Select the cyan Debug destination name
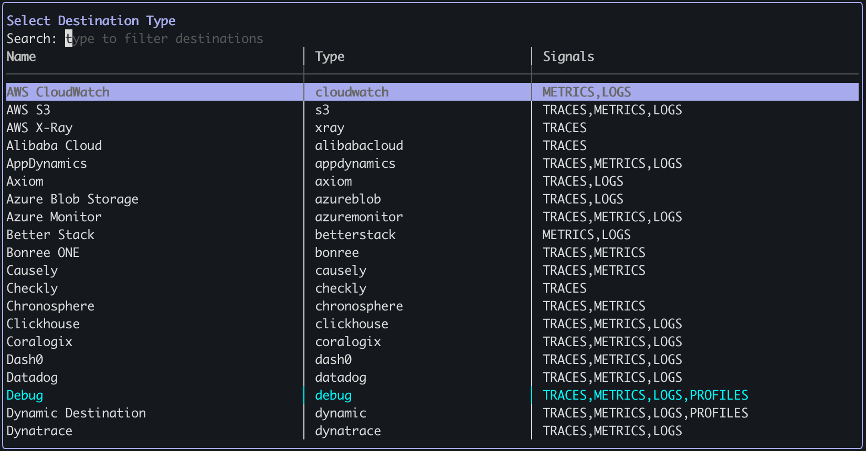The image size is (866, 451). tap(25, 395)
